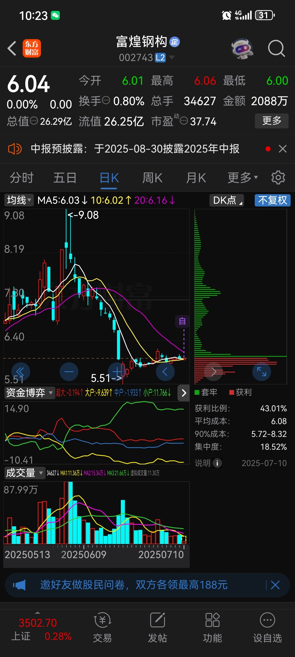Tap the fullscreen expand arrows icon

(x=262, y=372)
